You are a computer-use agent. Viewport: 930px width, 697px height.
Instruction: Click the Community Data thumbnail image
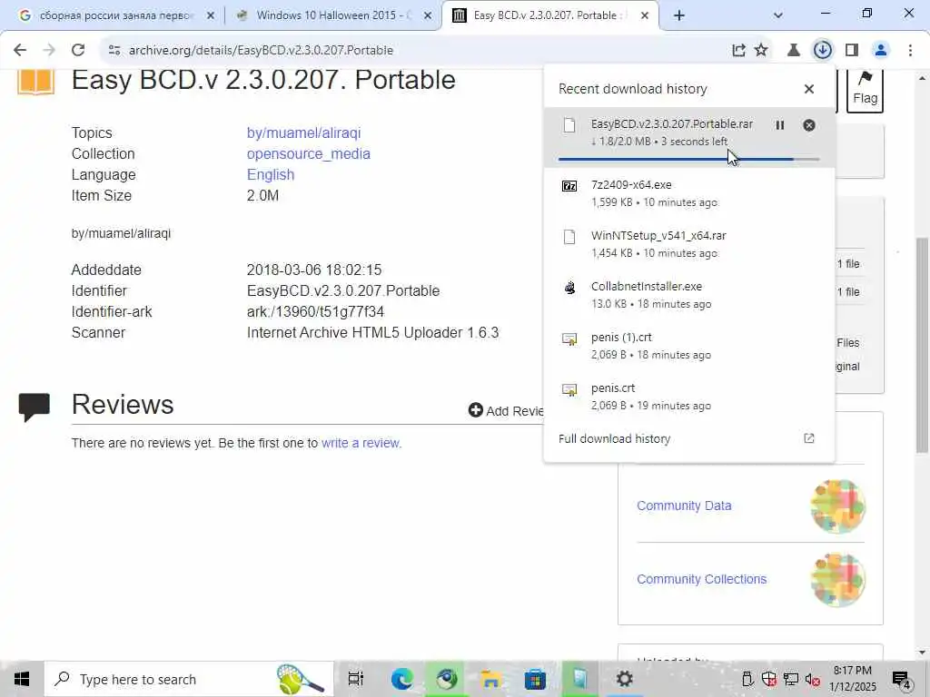click(838, 506)
